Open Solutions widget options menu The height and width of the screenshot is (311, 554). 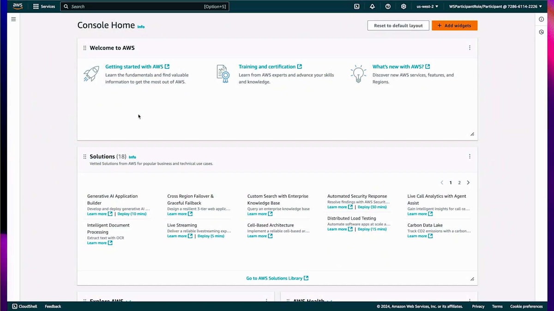click(x=470, y=157)
